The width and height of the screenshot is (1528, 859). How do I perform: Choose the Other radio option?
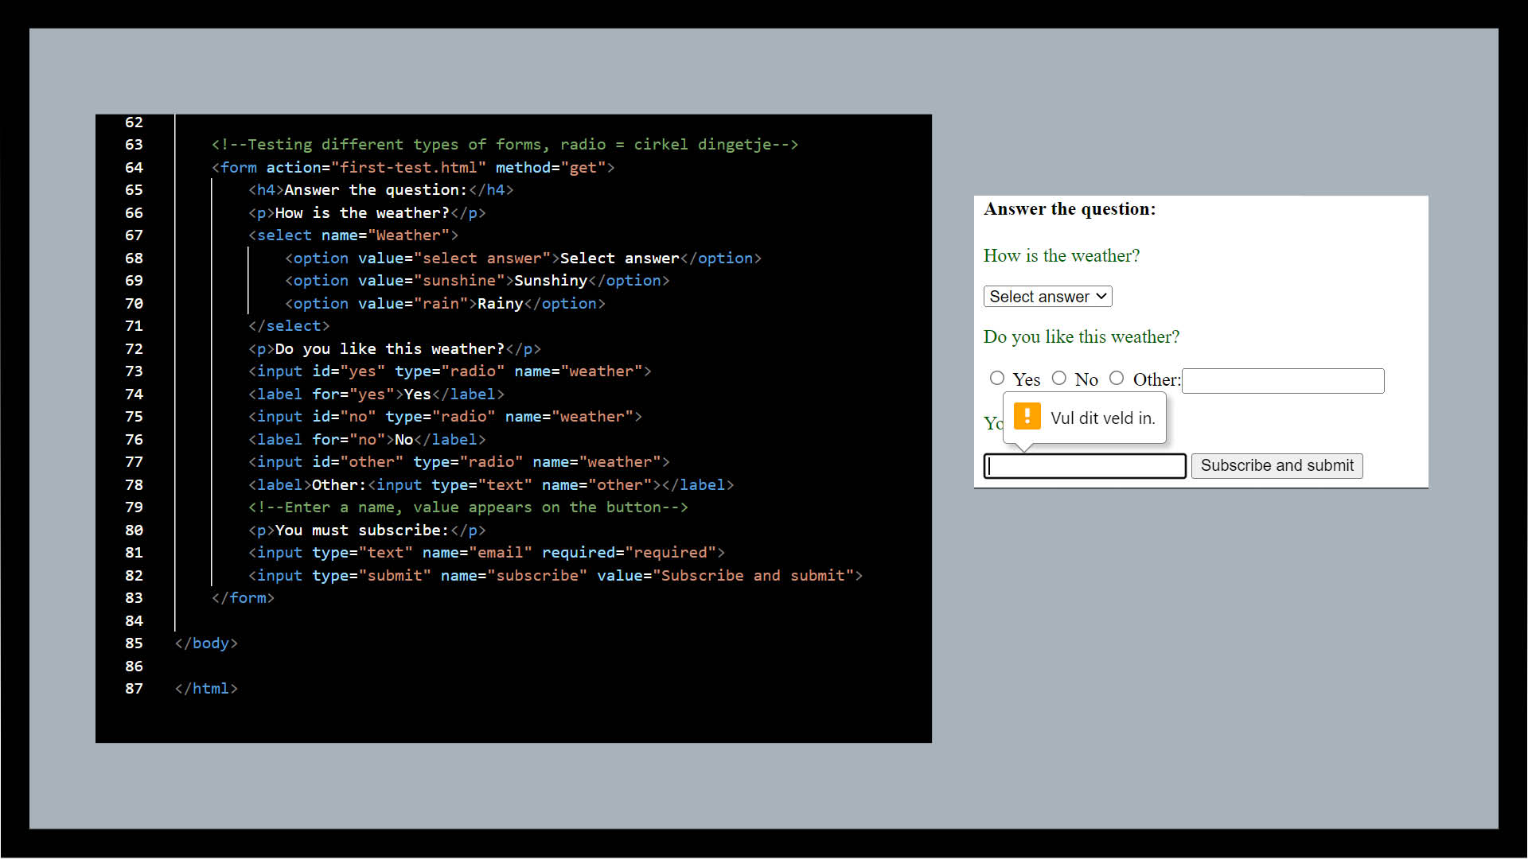1117,378
